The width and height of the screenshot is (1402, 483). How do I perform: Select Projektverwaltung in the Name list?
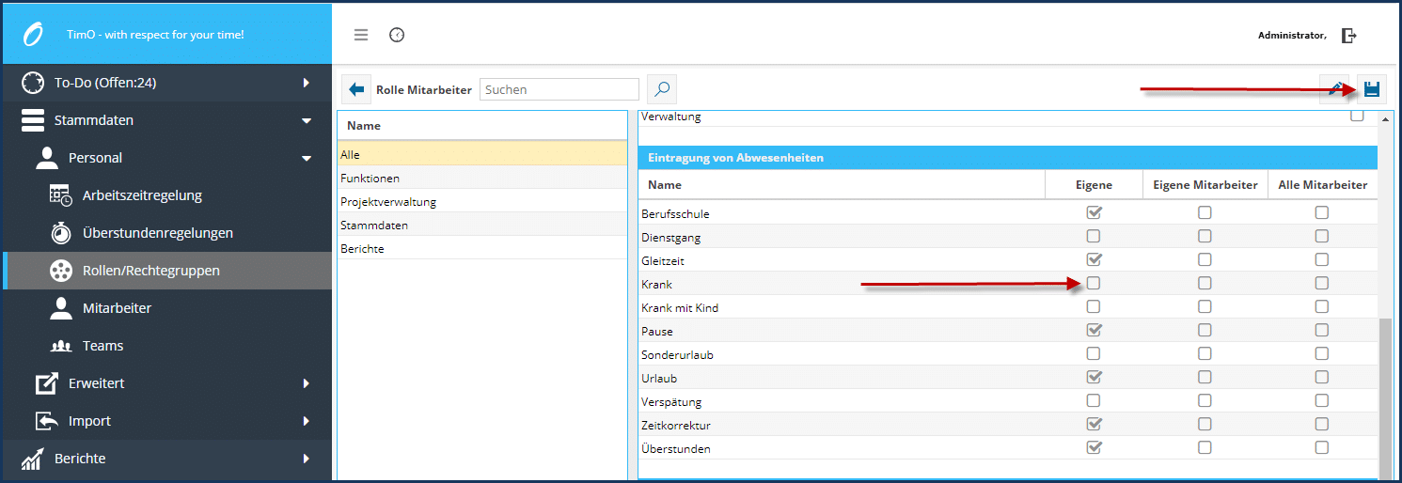(388, 202)
